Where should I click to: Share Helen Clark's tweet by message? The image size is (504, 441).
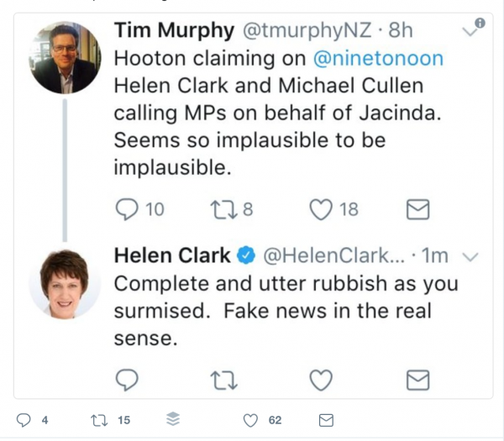click(x=417, y=381)
